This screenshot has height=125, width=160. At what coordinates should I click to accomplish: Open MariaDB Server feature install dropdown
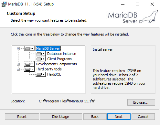[29, 48]
